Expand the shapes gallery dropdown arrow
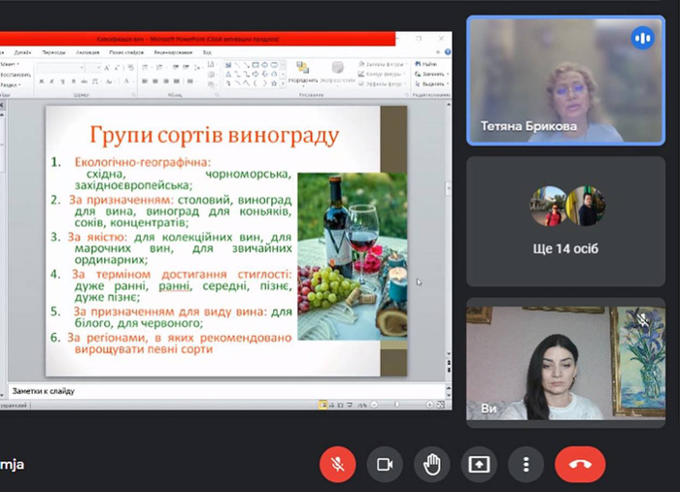Viewport: 680px width, 492px height. tap(283, 83)
